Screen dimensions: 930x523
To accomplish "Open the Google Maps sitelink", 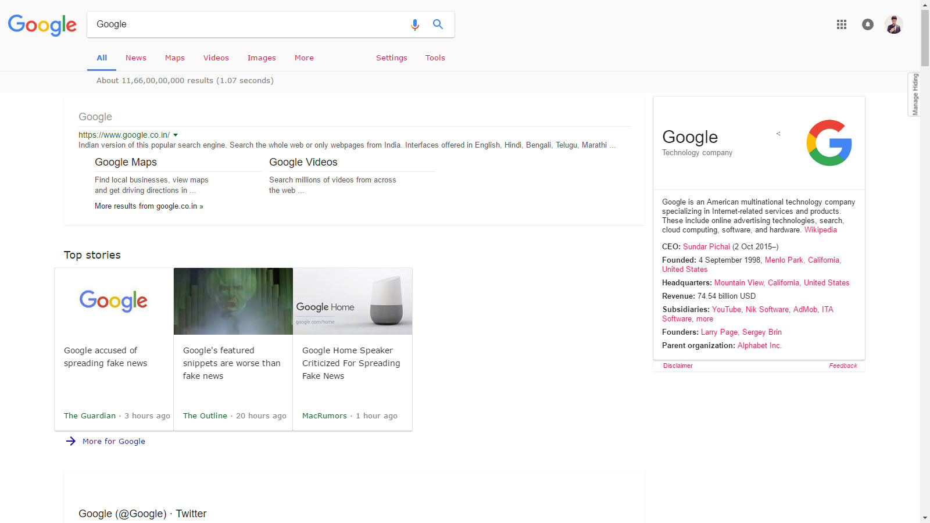I will pos(126,162).
